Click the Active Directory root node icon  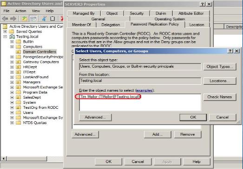point(5,26)
